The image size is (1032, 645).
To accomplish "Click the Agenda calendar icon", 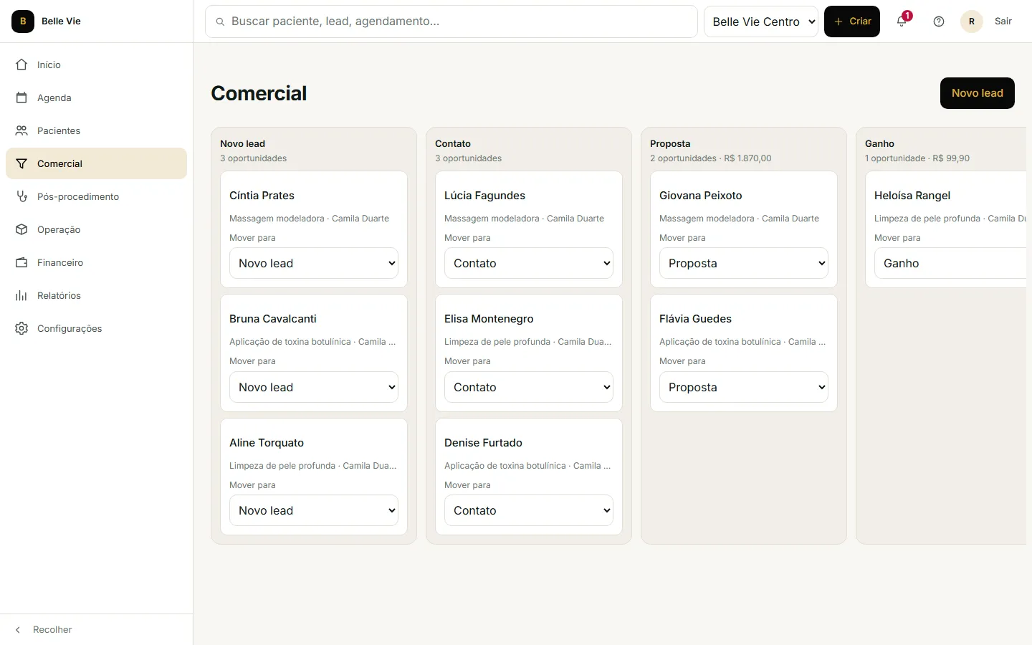I will point(21,97).
